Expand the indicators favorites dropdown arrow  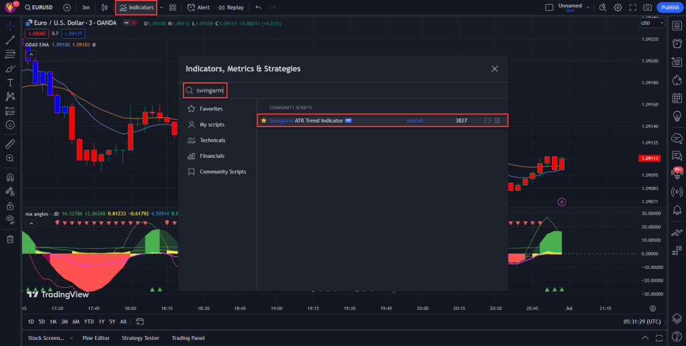pos(161,7)
